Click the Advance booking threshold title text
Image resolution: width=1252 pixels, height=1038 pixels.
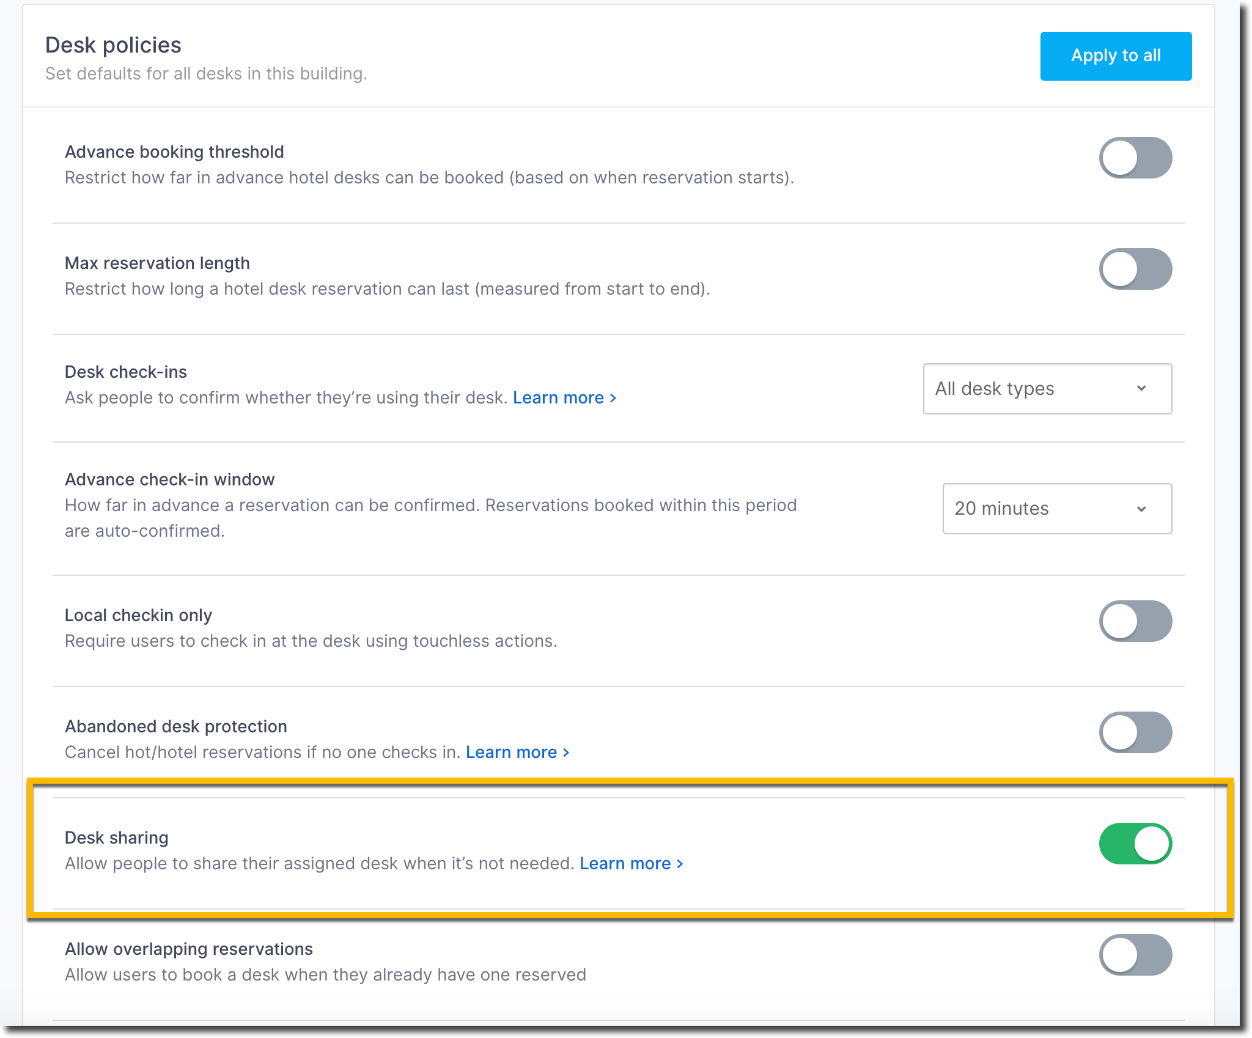click(x=174, y=152)
